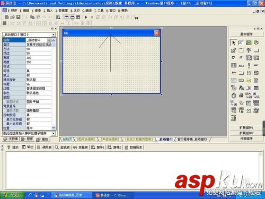Click the New file toolbar icon

(x=7, y=17)
